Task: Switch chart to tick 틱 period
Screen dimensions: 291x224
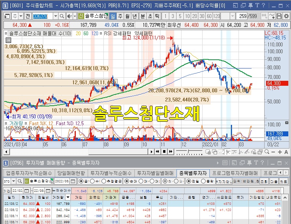Action: pyautogui.click(x=157, y=16)
